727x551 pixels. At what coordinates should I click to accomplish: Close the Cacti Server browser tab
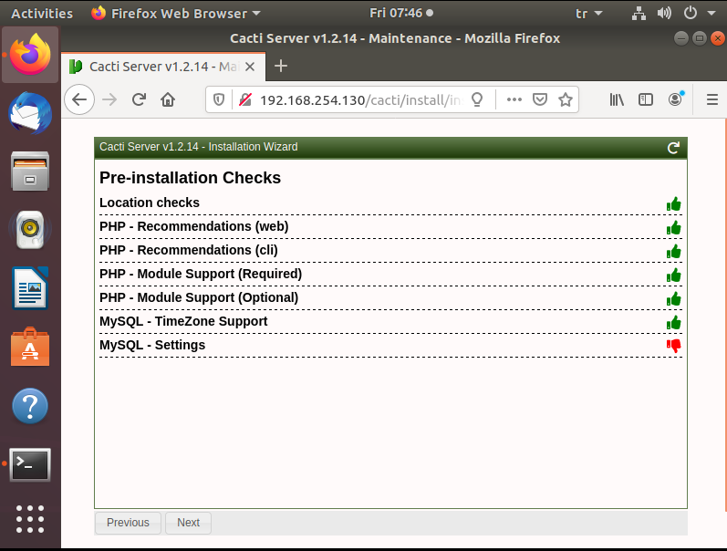point(250,67)
